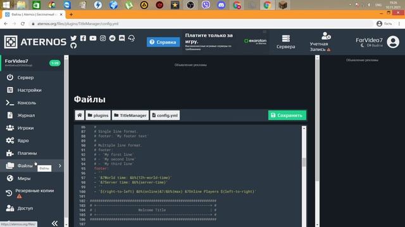
Task: Open Журнал log in sidebar
Action: [32, 115]
